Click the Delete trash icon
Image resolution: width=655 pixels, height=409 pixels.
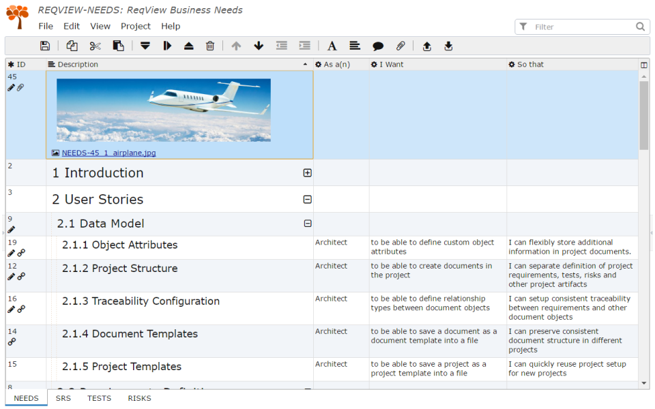(x=210, y=46)
